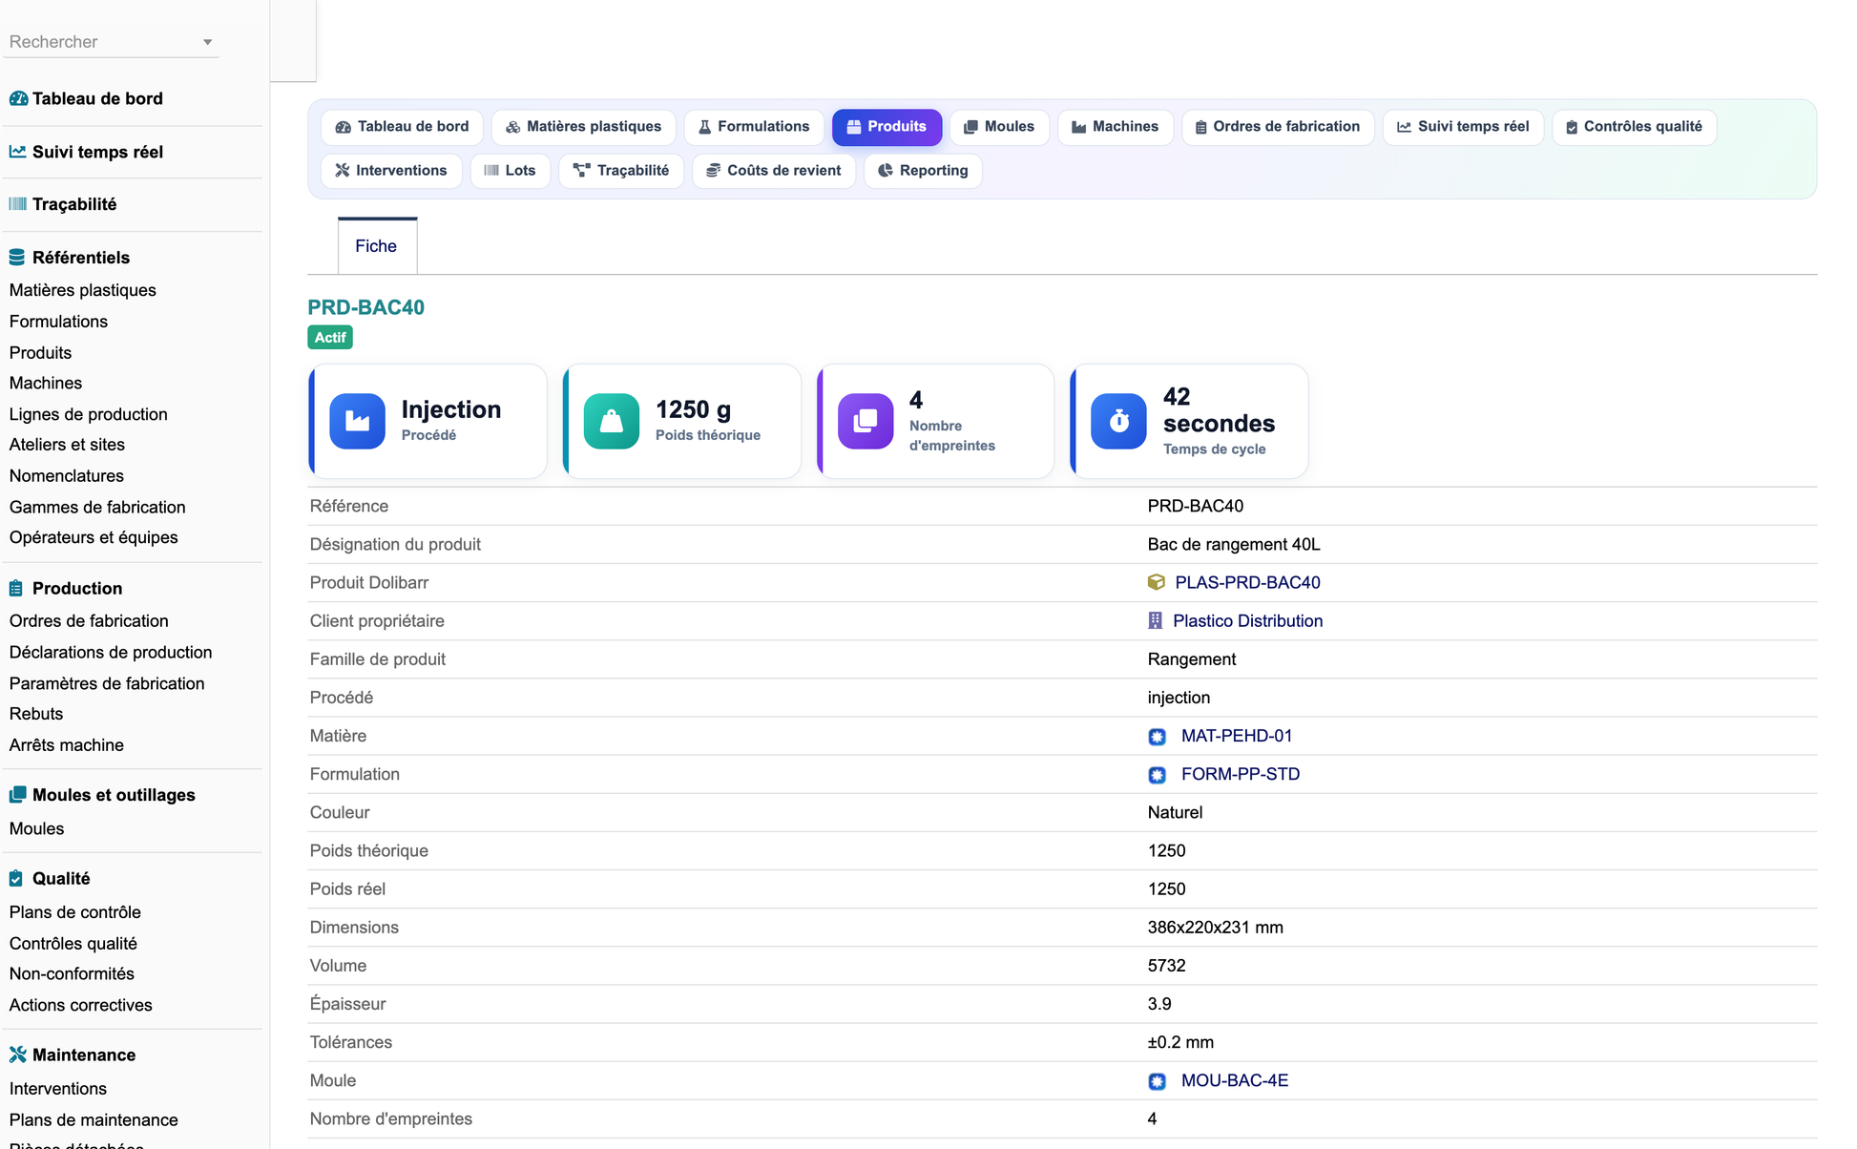Open the Traçabilité top navigation tab
Screen dimensions: 1857x1149
pyautogui.click(x=621, y=171)
